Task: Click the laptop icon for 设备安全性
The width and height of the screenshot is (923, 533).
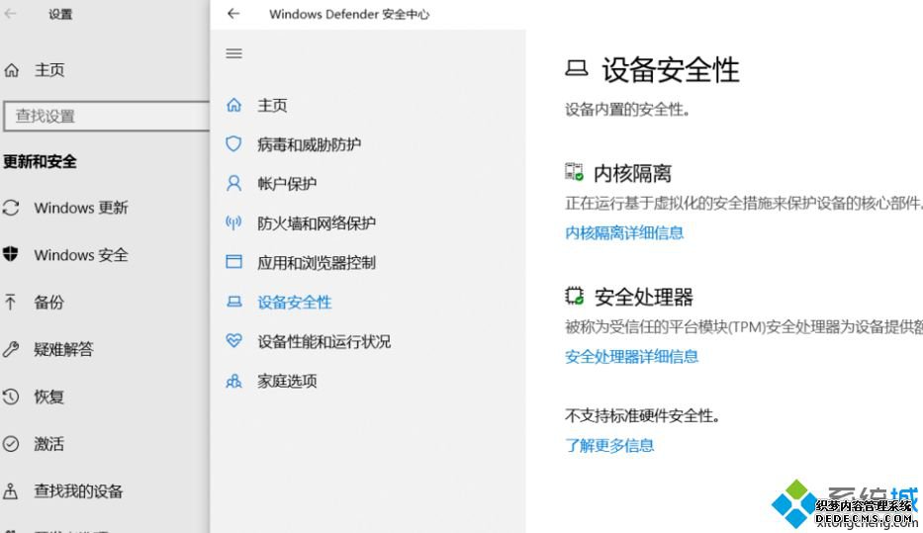Action: 233,302
